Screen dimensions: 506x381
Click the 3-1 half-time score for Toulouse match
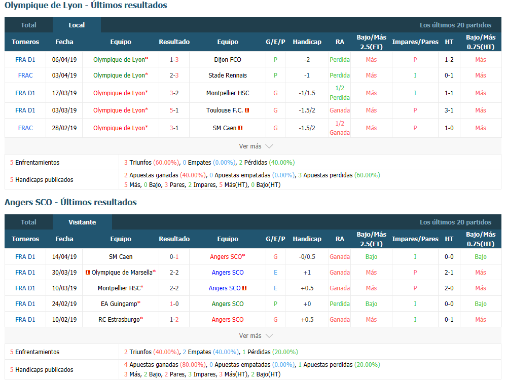(x=449, y=110)
